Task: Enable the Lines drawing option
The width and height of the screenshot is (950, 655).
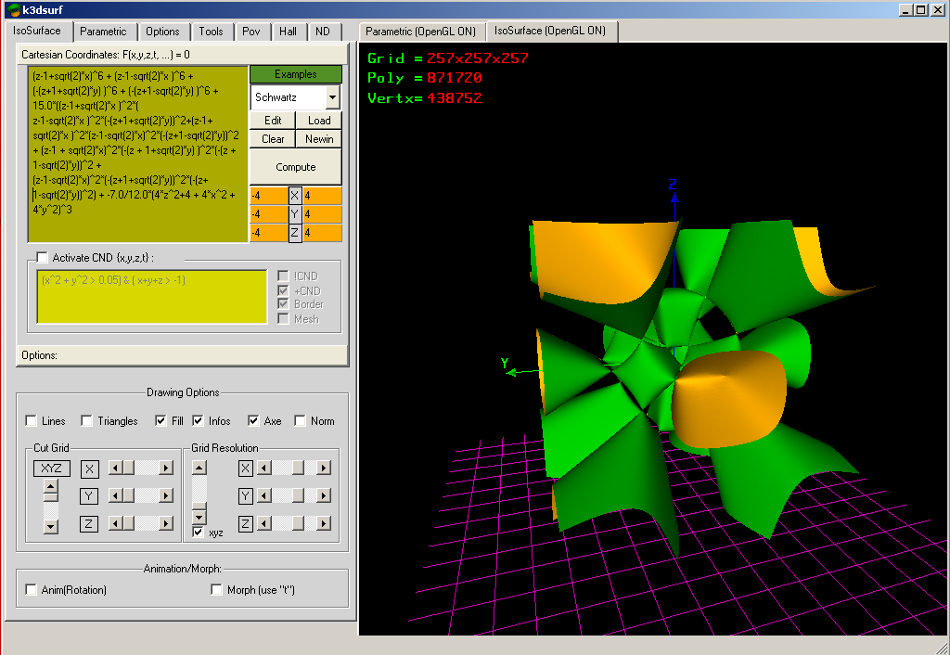Action: 32,421
